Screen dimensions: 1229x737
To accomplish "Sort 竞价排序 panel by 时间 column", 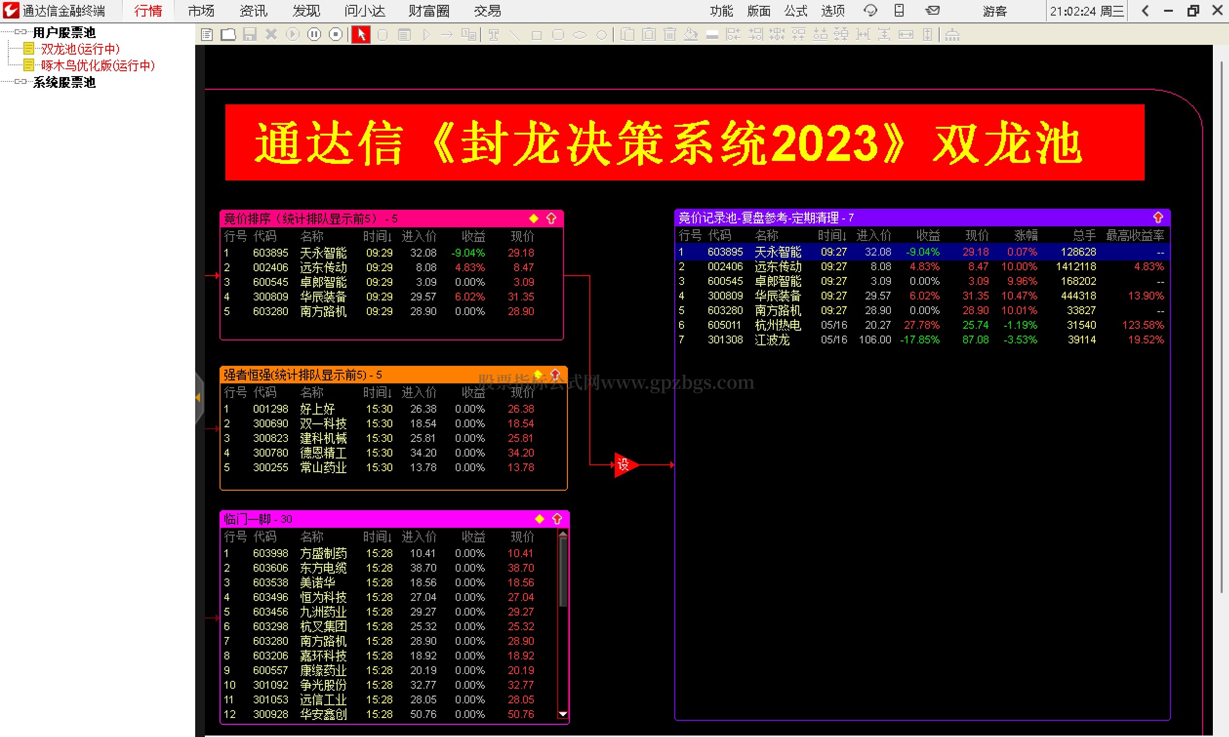I will click(377, 237).
